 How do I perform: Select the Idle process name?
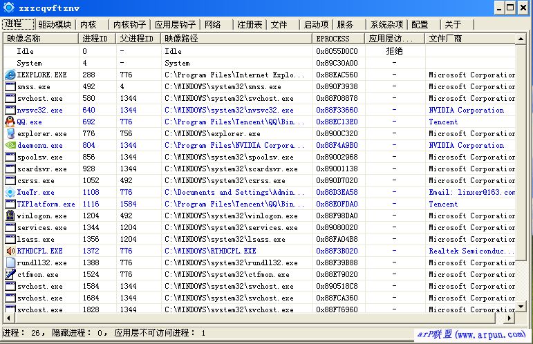[25, 51]
